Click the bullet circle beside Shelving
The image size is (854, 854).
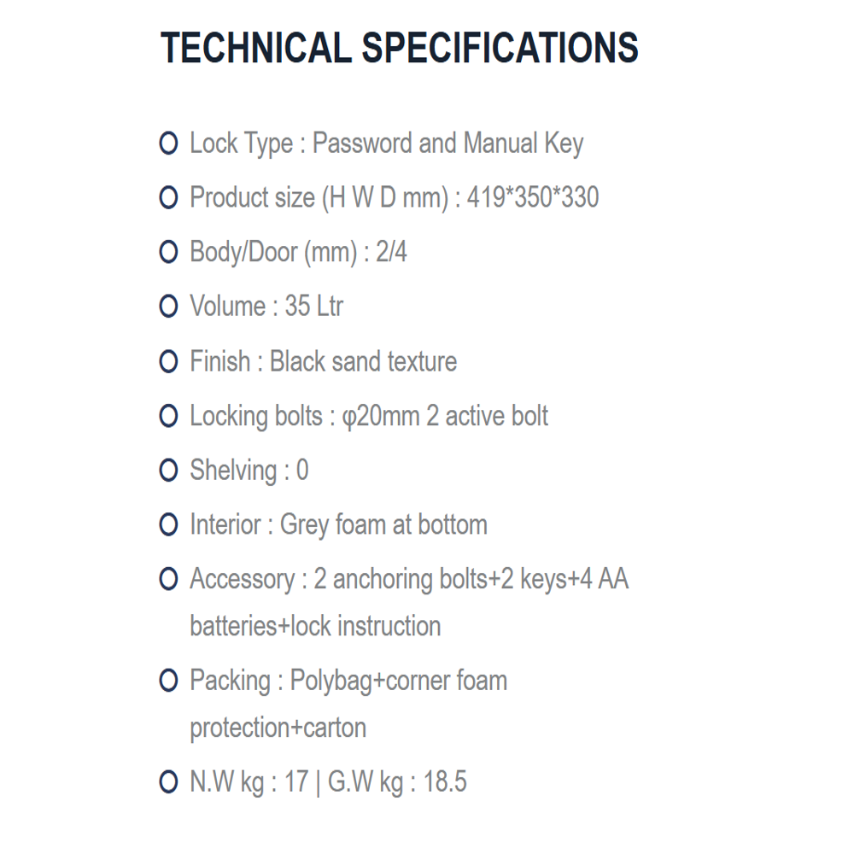click(x=168, y=470)
